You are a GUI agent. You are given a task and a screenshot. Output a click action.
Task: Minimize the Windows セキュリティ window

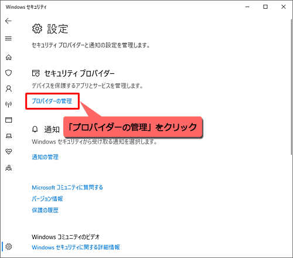point(247,7)
